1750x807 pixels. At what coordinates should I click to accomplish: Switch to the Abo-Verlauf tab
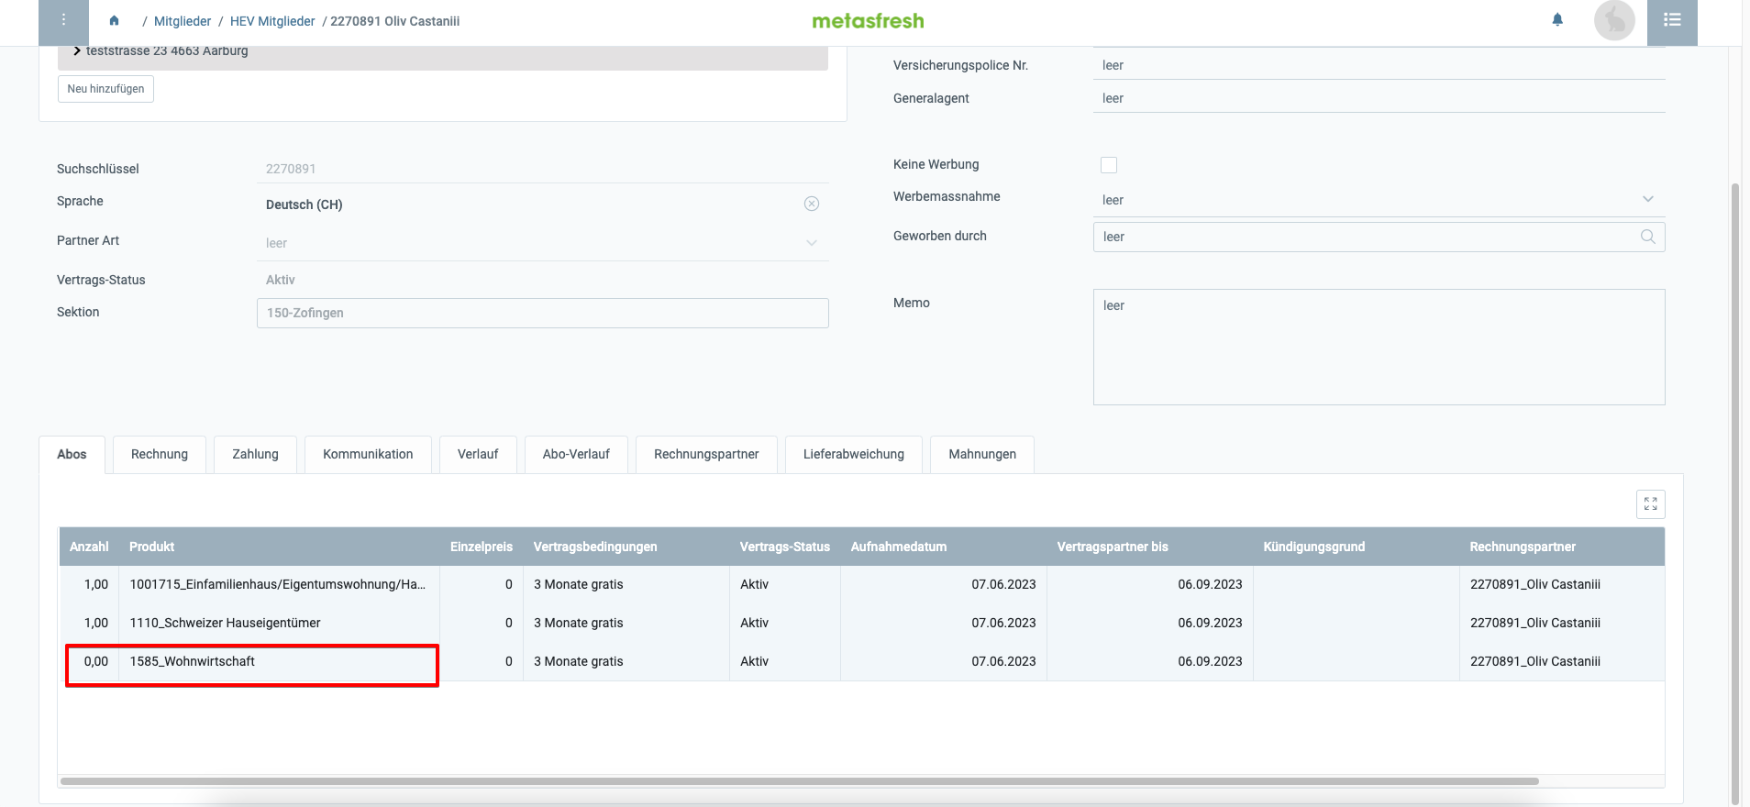576,454
